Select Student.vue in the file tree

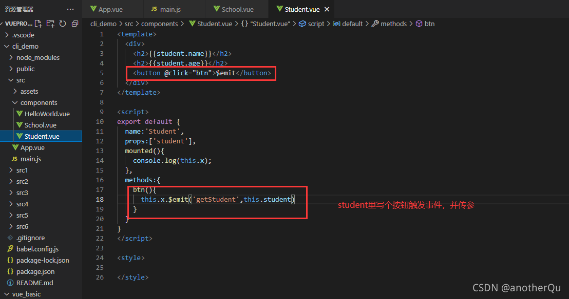[x=41, y=136]
